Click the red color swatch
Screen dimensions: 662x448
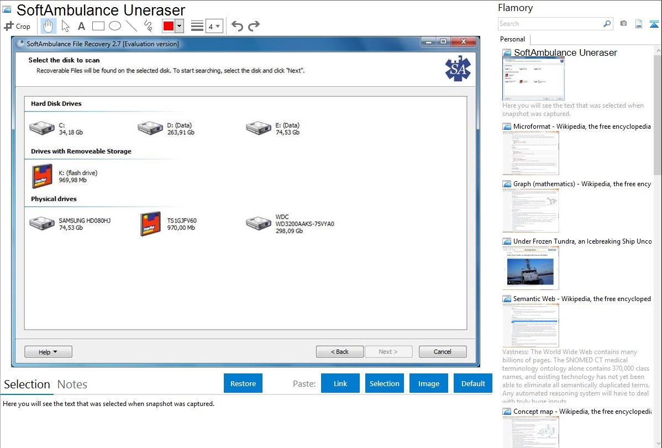[x=169, y=26]
